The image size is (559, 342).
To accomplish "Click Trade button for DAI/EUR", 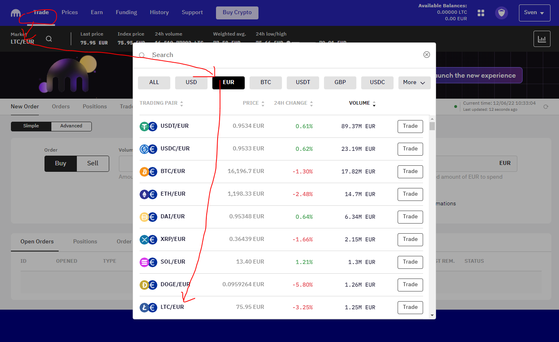I will pos(410,217).
